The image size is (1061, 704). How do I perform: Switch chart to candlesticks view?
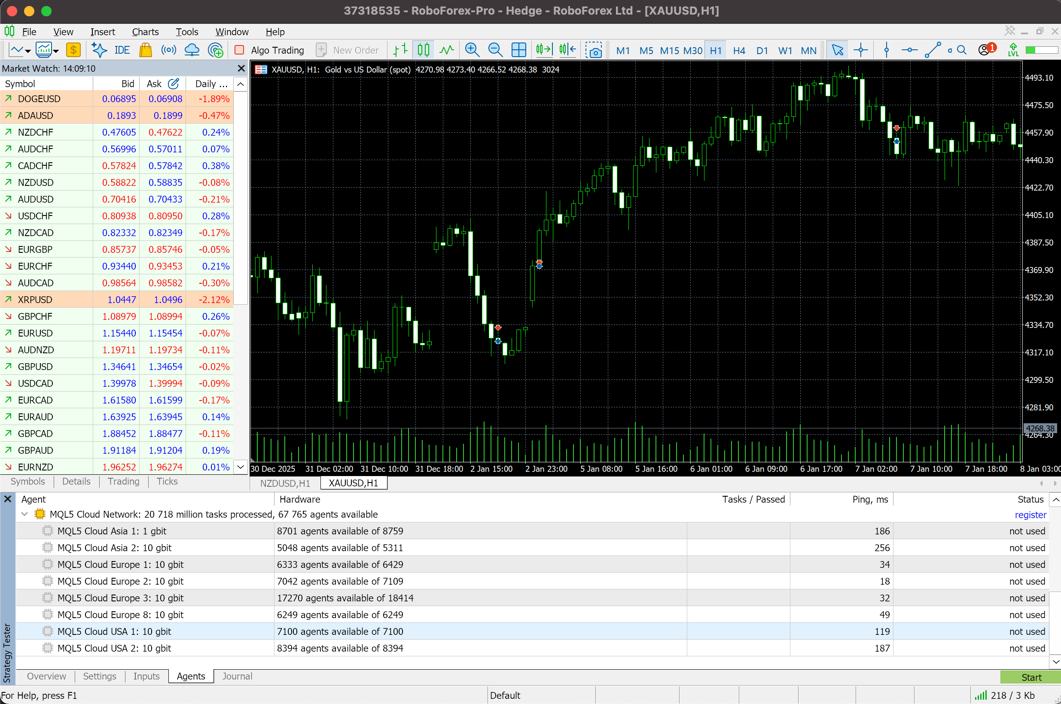pyautogui.click(x=423, y=50)
